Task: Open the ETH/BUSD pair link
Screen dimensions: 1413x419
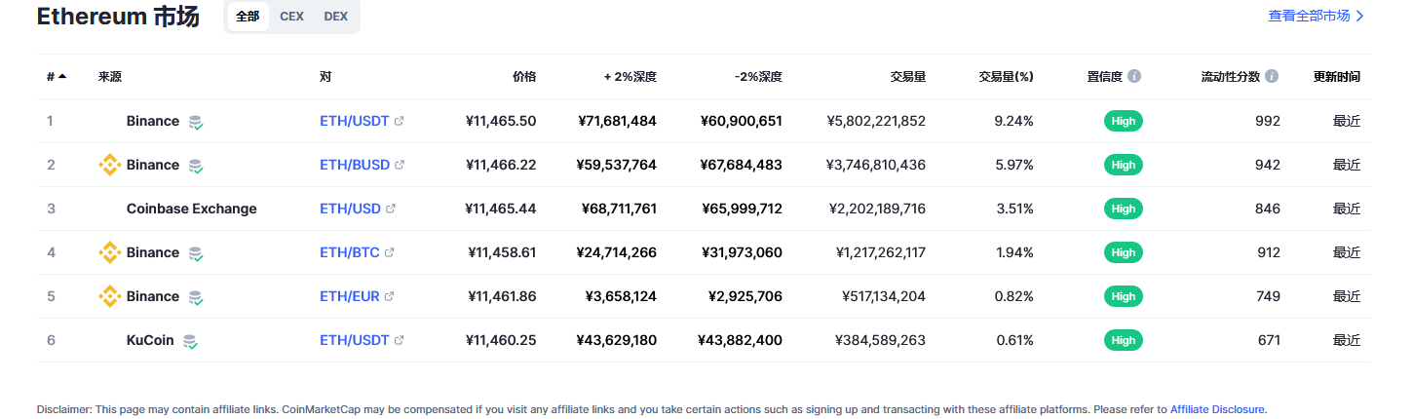Action: click(355, 165)
